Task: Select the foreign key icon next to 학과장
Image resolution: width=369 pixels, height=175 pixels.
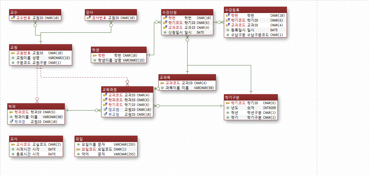Action: (x=11, y=122)
